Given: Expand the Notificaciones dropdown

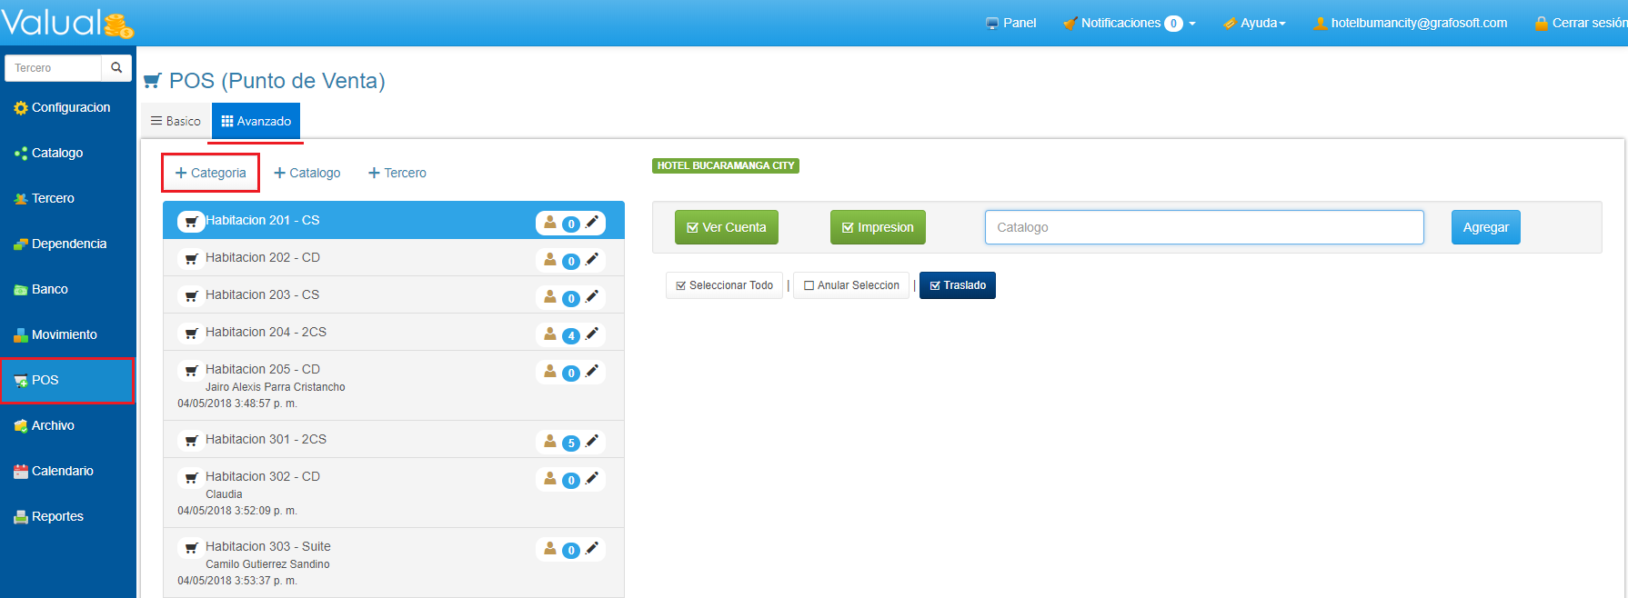Looking at the screenshot, I should coord(1130,23).
